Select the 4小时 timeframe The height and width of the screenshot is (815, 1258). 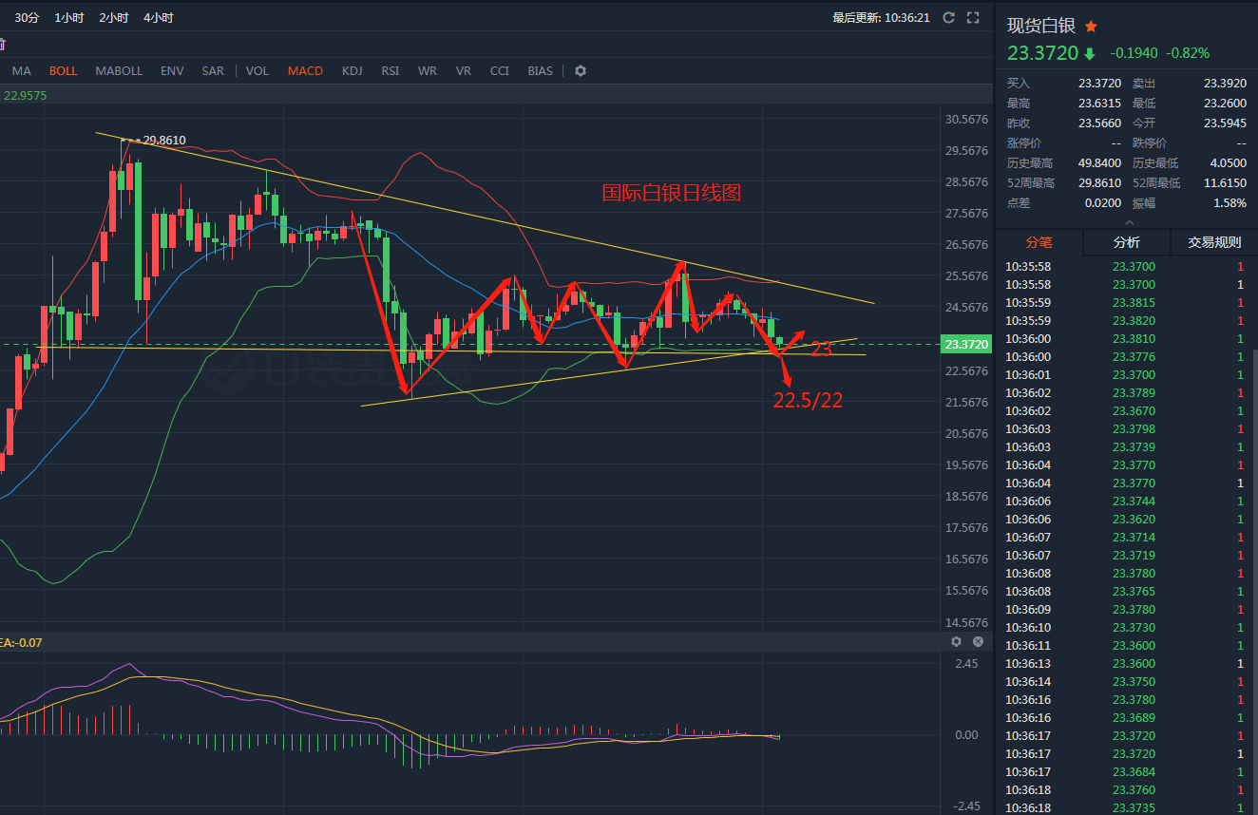click(x=159, y=18)
